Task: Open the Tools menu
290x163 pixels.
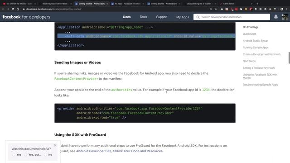Action: (x=143, y=17)
